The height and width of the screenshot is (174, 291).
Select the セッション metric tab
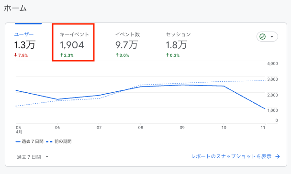(x=178, y=44)
